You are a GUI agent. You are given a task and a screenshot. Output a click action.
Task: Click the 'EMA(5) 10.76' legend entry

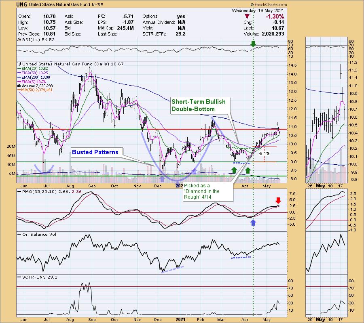click(x=32, y=82)
